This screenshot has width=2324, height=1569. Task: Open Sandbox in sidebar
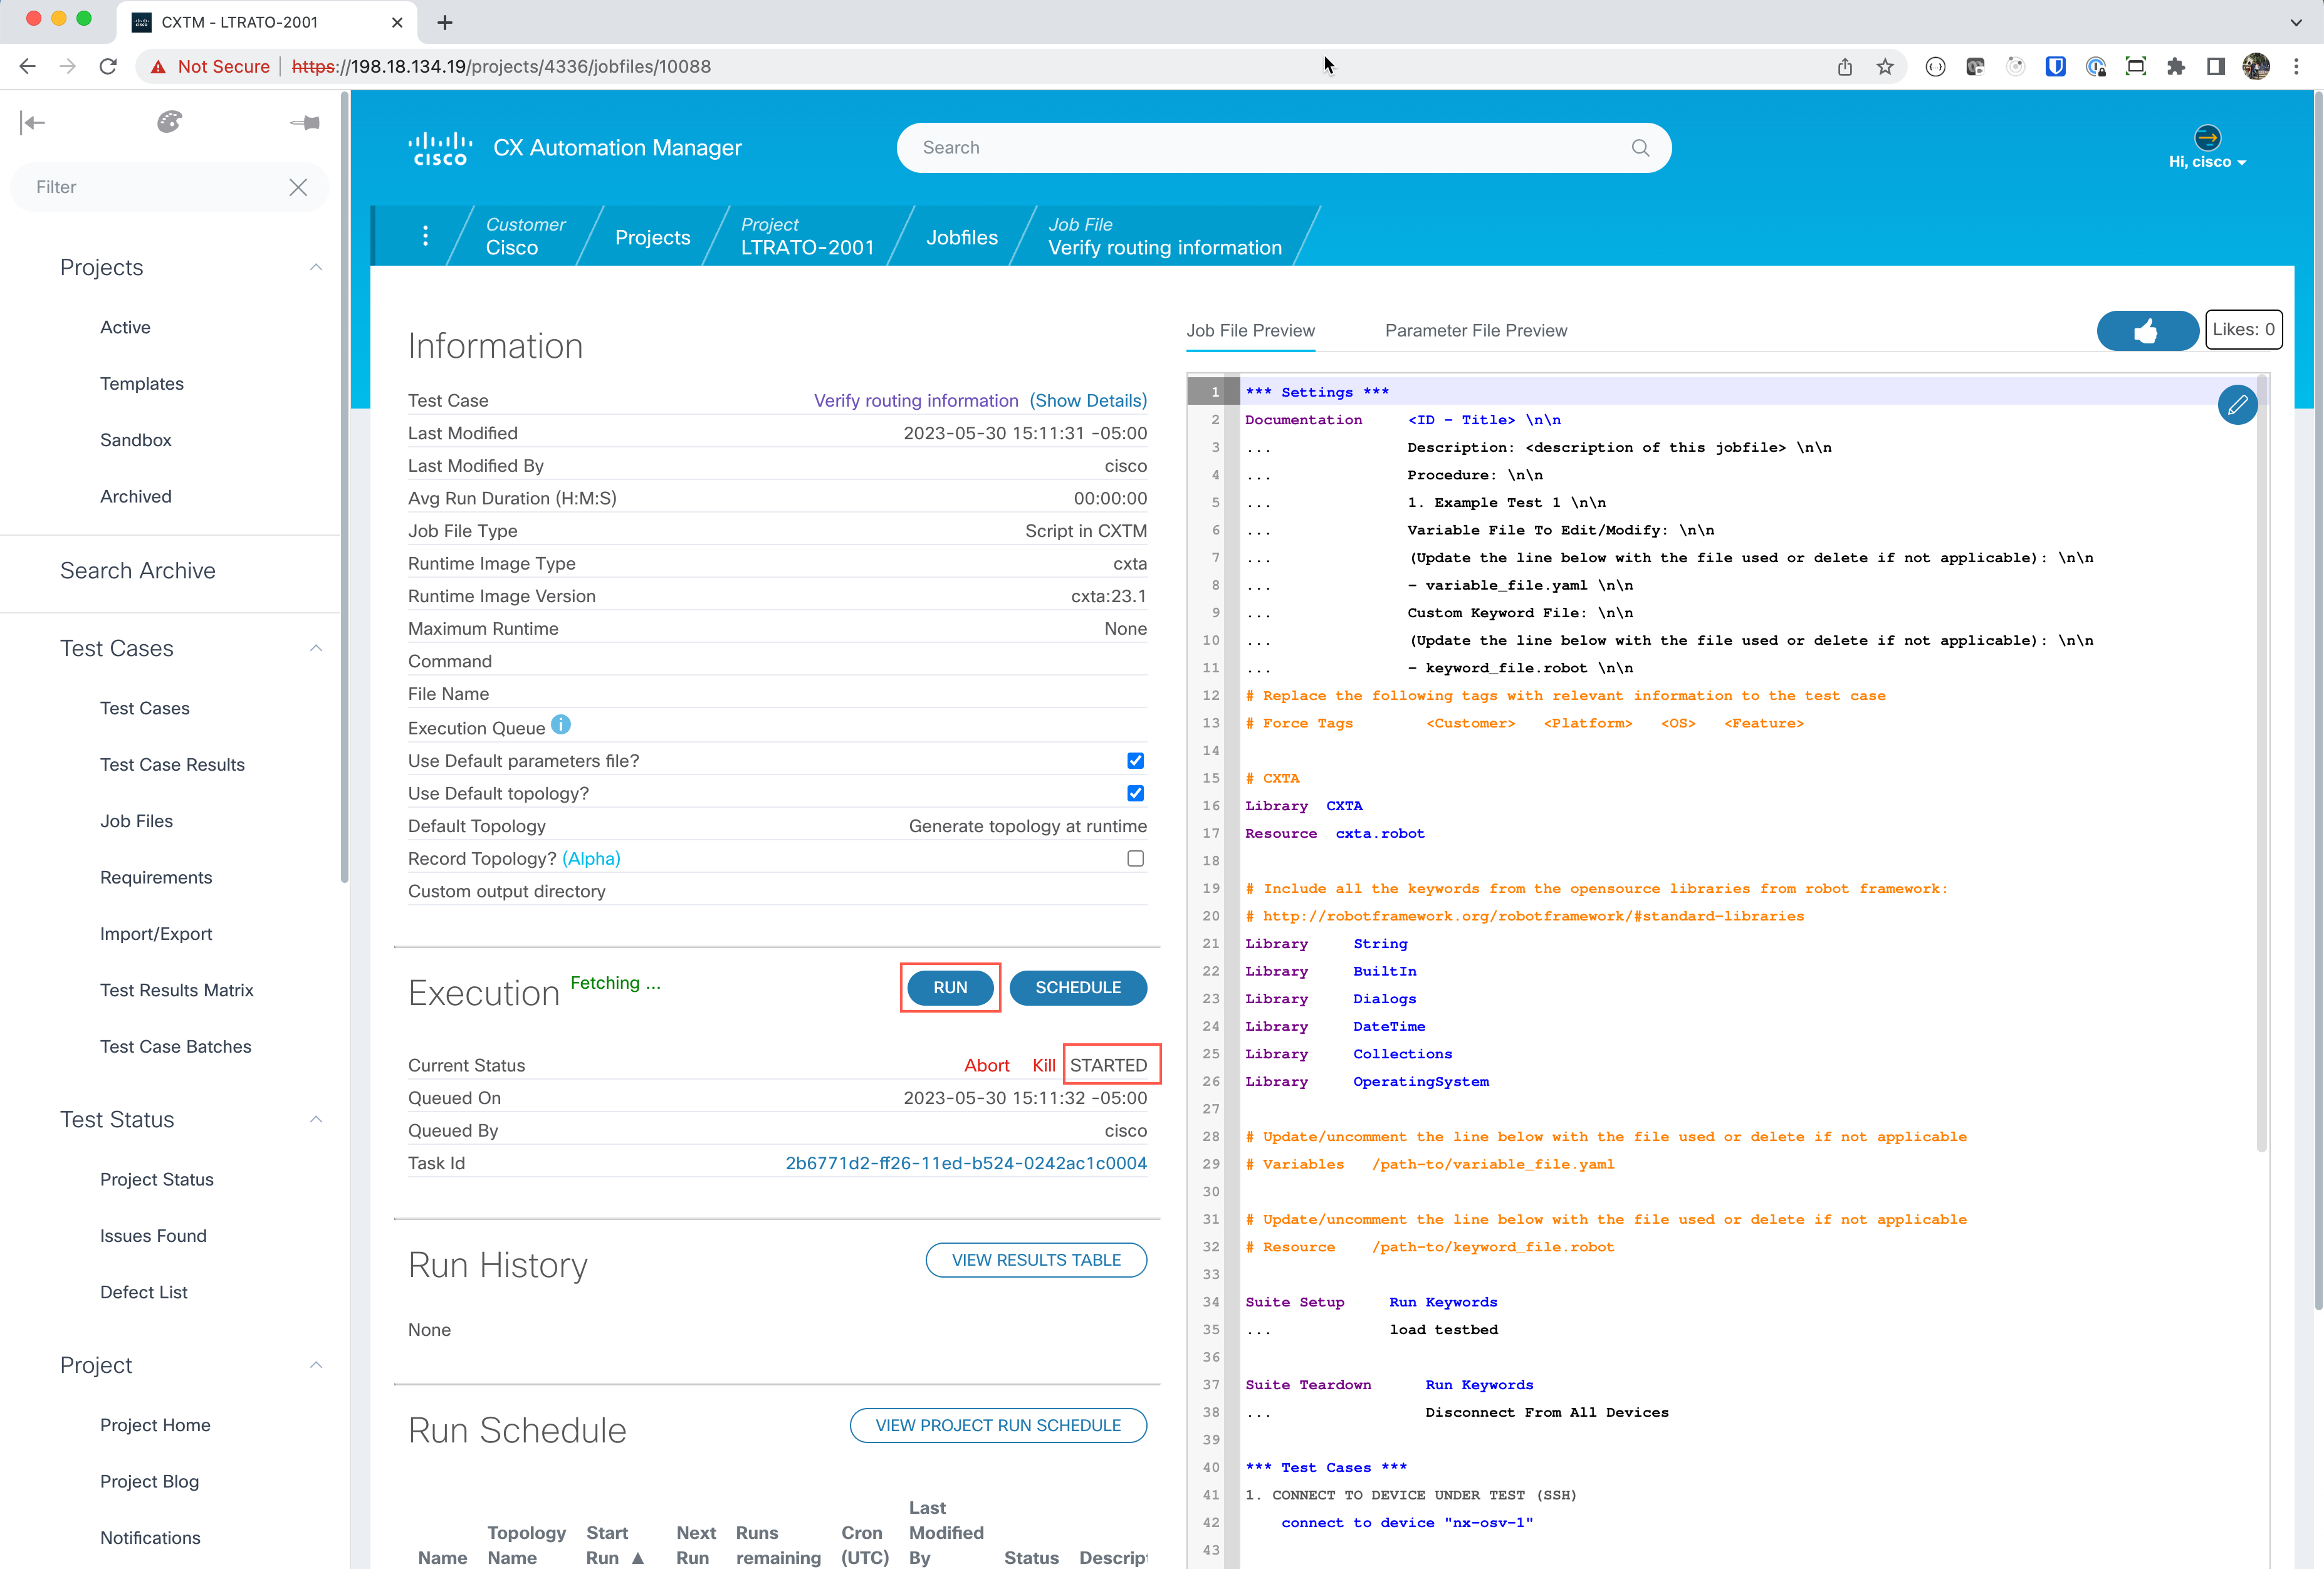tap(135, 440)
